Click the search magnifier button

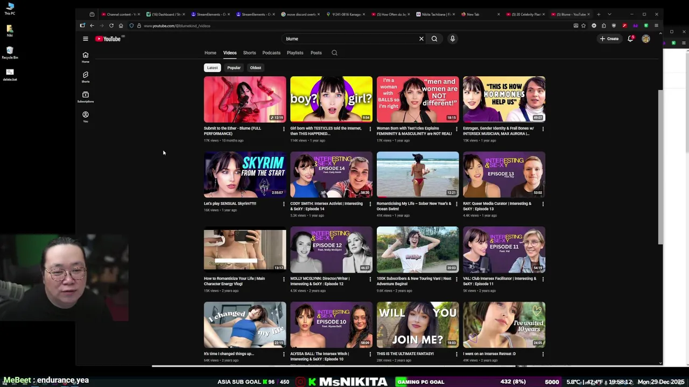click(434, 39)
